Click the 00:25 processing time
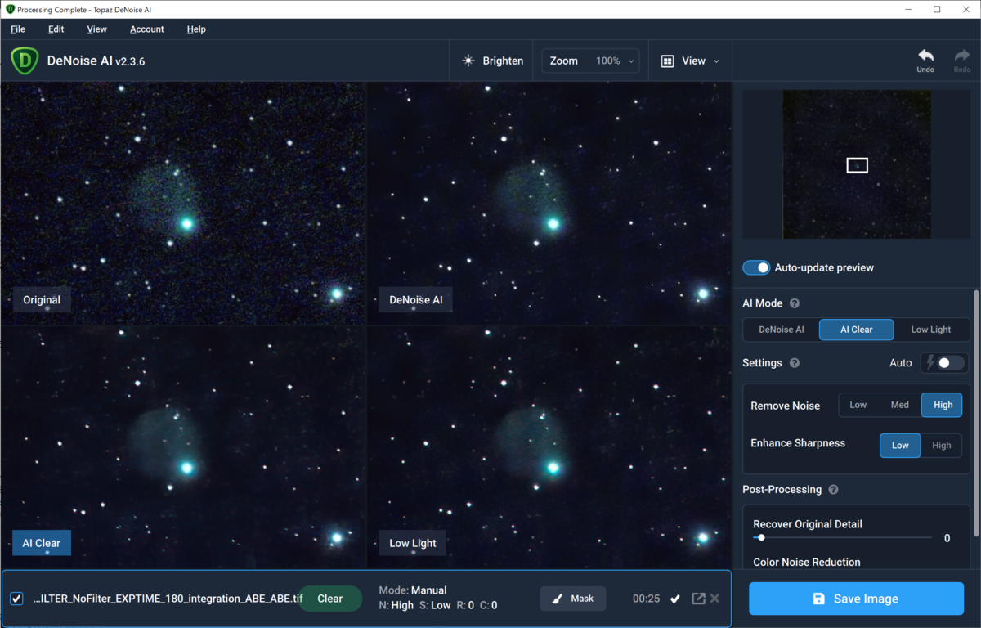Viewport: 981px width, 628px height. [646, 599]
